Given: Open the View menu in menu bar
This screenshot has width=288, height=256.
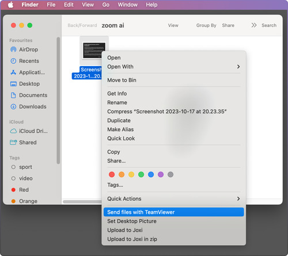Looking at the screenshot, I should tap(88, 5).
